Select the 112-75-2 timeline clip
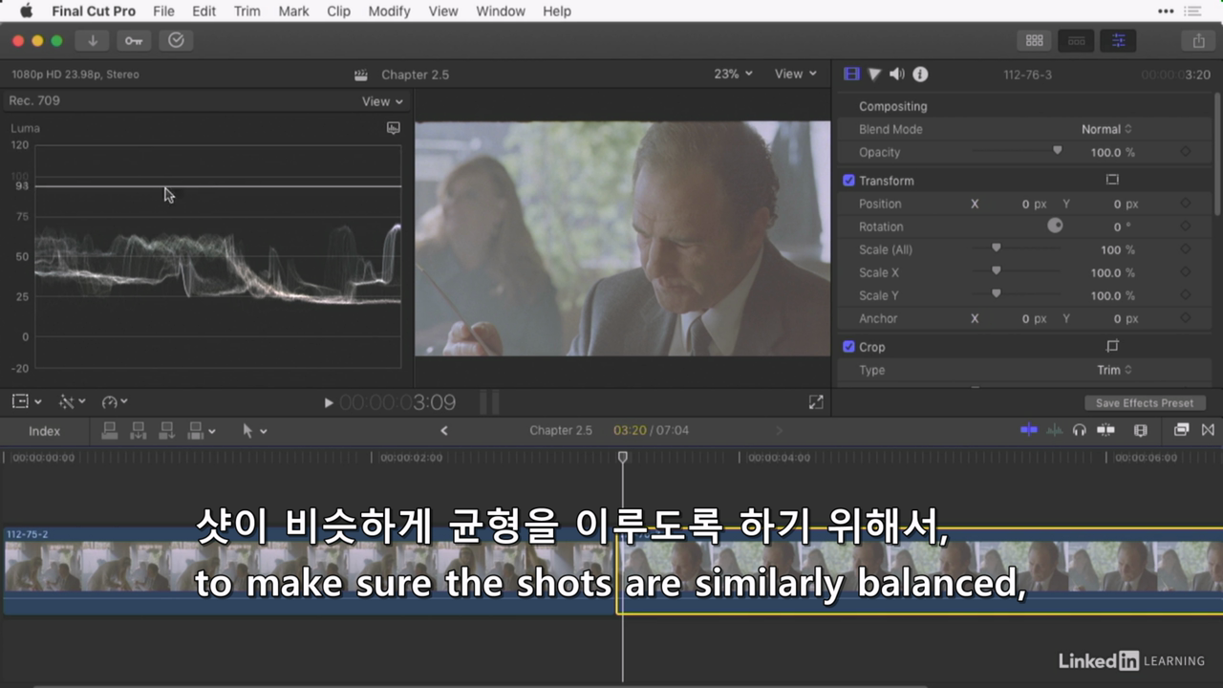The image size is (1223, 688). tap(308, 570)
